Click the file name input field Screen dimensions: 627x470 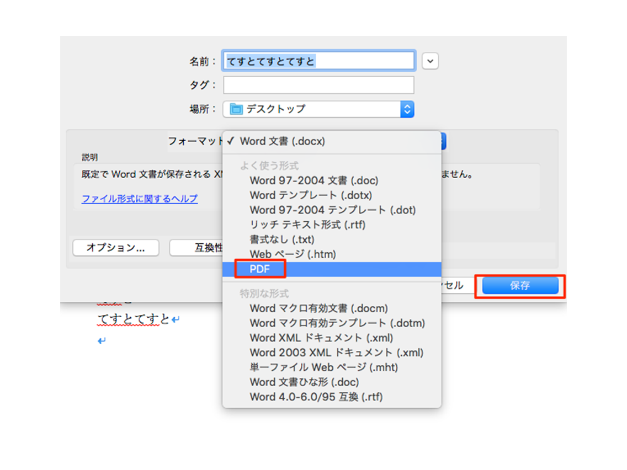coord(318,61)
